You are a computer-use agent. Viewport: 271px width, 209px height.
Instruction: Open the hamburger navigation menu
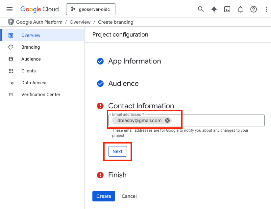[10, 9]
